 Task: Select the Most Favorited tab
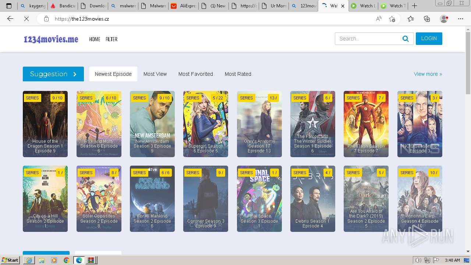196,74
